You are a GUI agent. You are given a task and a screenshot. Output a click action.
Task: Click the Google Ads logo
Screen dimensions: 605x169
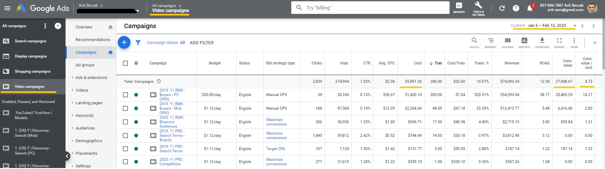[x=43, y=8]
